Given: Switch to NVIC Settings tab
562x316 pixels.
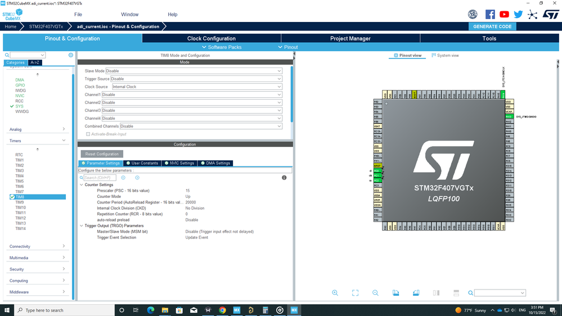Looking at the screenshot, I should click(x=179, y=163).
